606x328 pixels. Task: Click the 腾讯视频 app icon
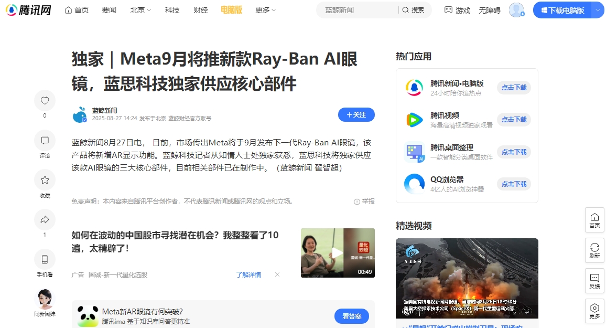point(414,120)
